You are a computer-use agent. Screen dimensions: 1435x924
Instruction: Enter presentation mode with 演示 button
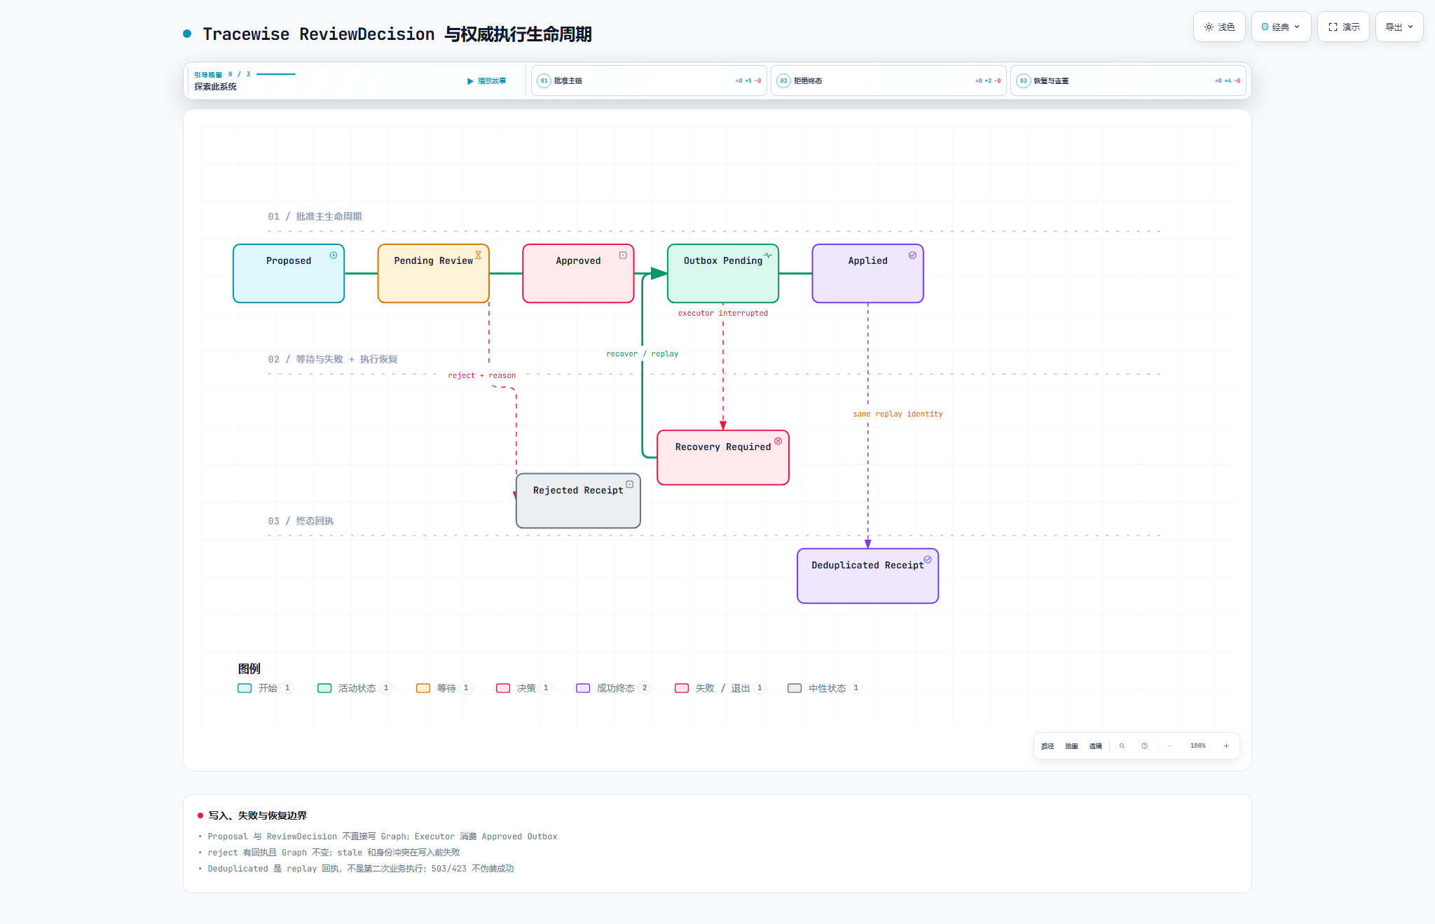pos(1343,27)
